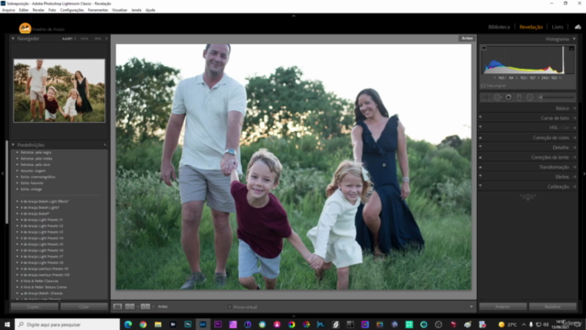Expand the Básico panel
Screen dimensions: 586x330
pyautogui.click(x=574, y=108)
